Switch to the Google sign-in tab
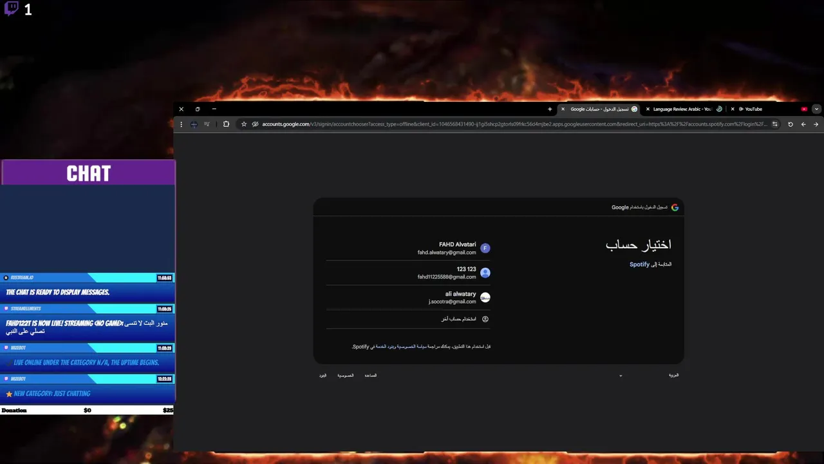Screen dimensions: 824x464 [599, 109]
